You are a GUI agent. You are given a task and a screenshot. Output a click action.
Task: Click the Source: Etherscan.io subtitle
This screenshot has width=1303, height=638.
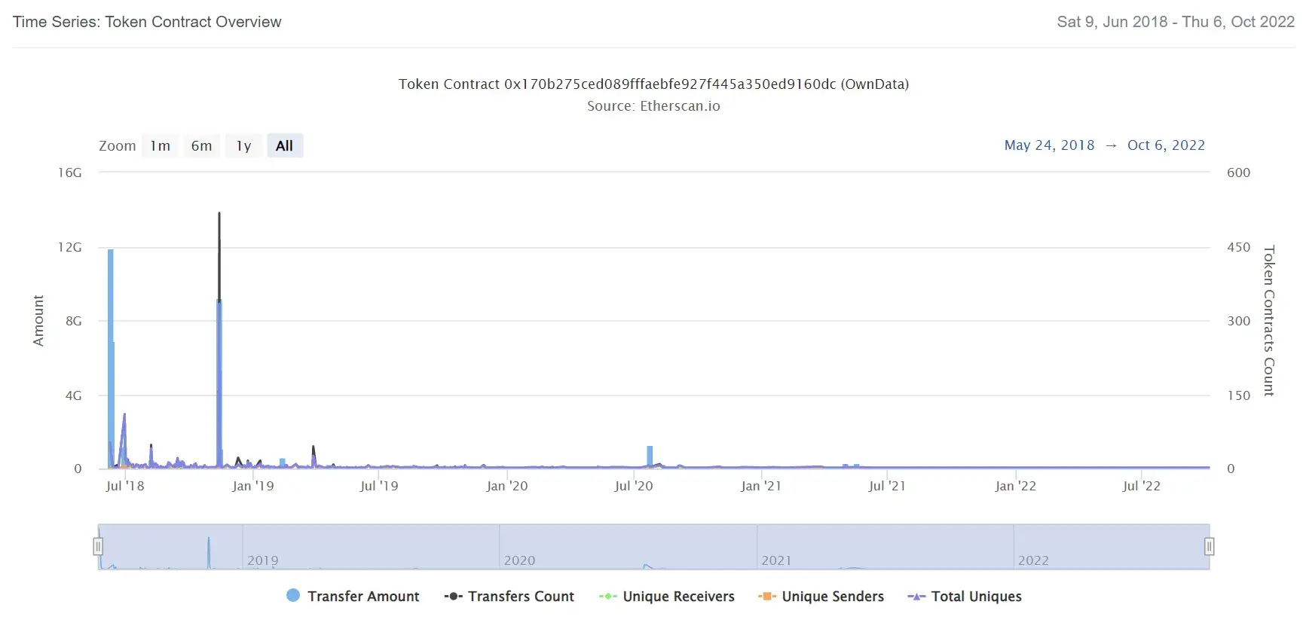(x=653, y=106)
